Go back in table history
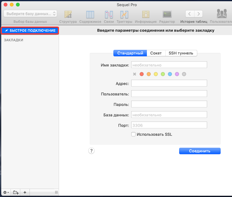 tap(190, 14)
